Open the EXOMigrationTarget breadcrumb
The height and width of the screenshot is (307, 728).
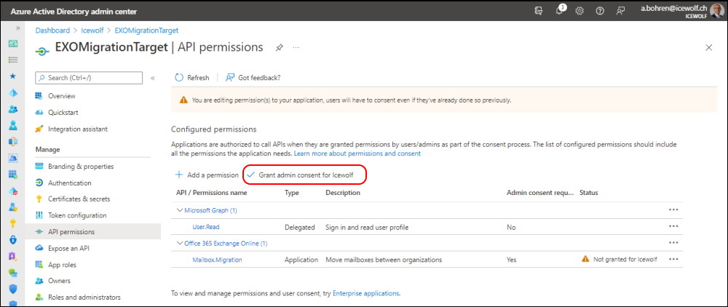click(146, 30)
